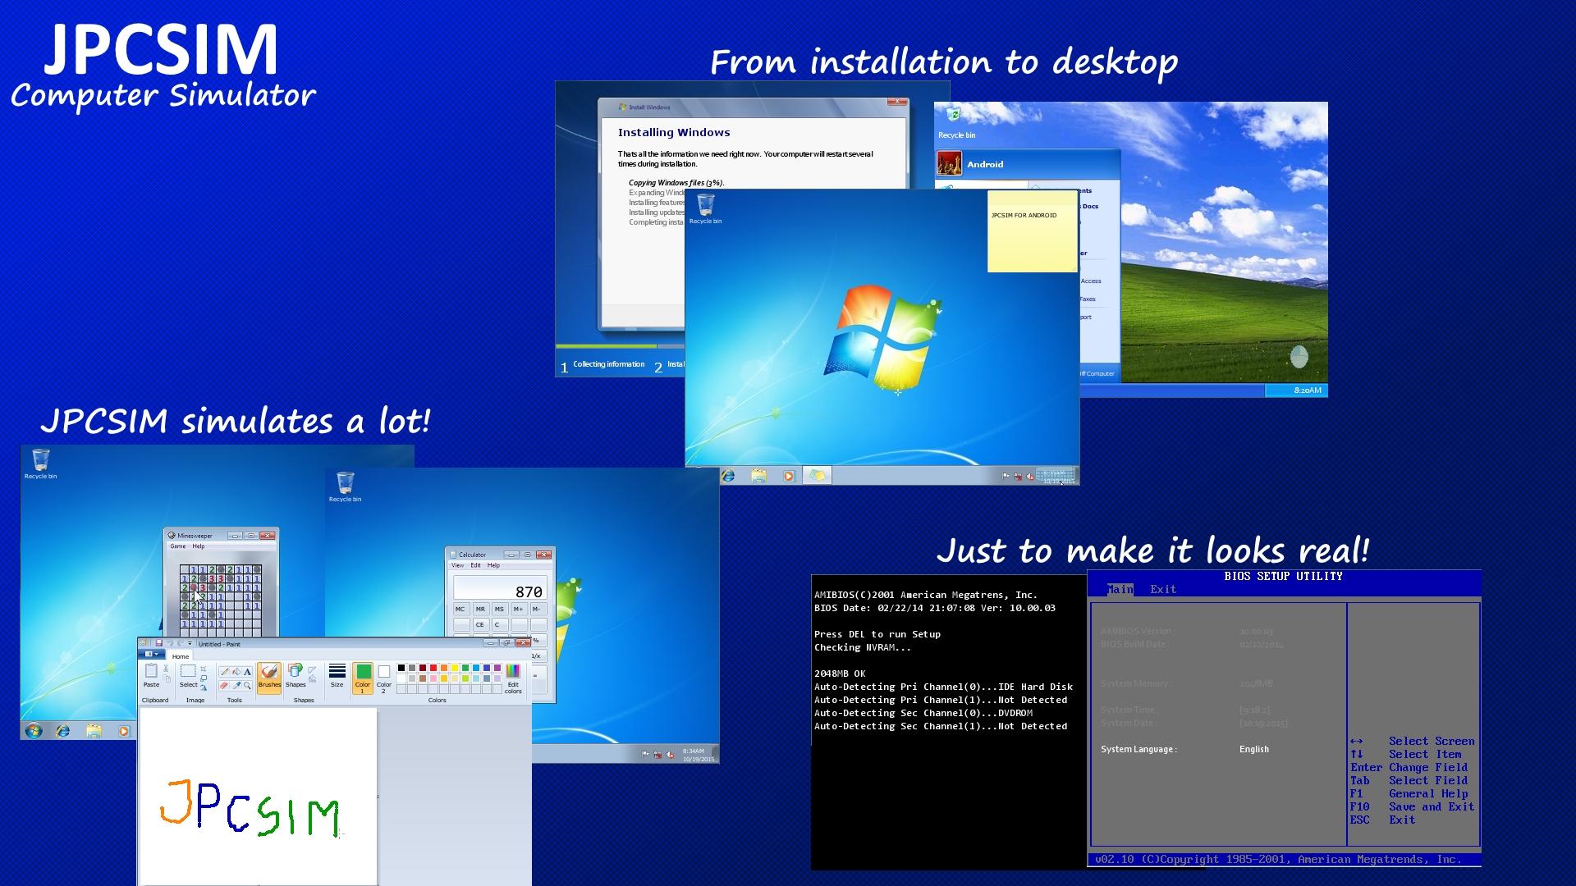Choose the Color picker tool in Paint
This screenshot has width=1576, height=886.
click(x=236, y=686)
